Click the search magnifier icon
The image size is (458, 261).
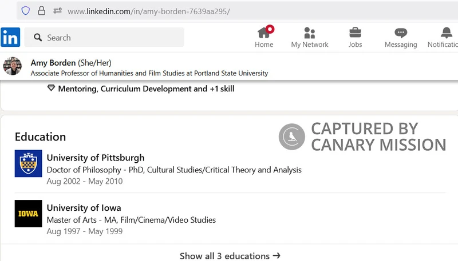(x=38, y=37)
